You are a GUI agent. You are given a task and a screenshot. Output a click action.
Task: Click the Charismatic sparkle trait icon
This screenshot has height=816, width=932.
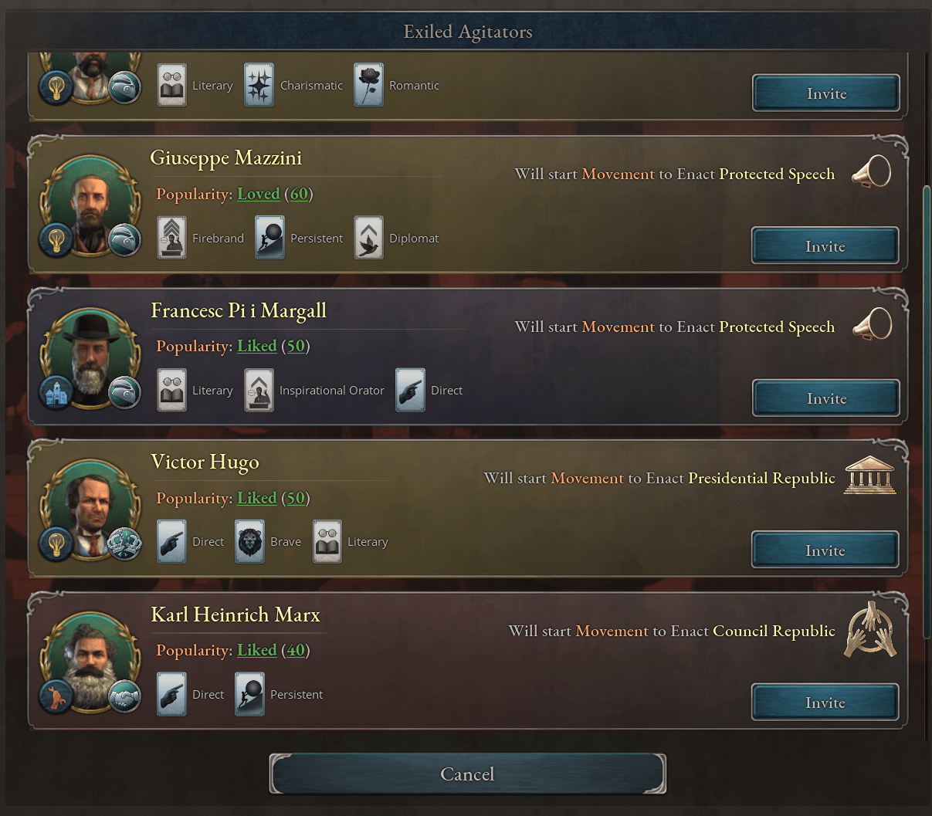pyautogui.click(x=259, y=85)
